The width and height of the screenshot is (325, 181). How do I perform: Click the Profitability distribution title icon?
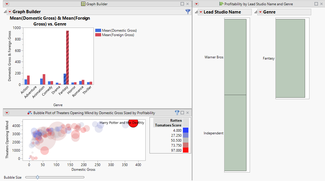221,4
